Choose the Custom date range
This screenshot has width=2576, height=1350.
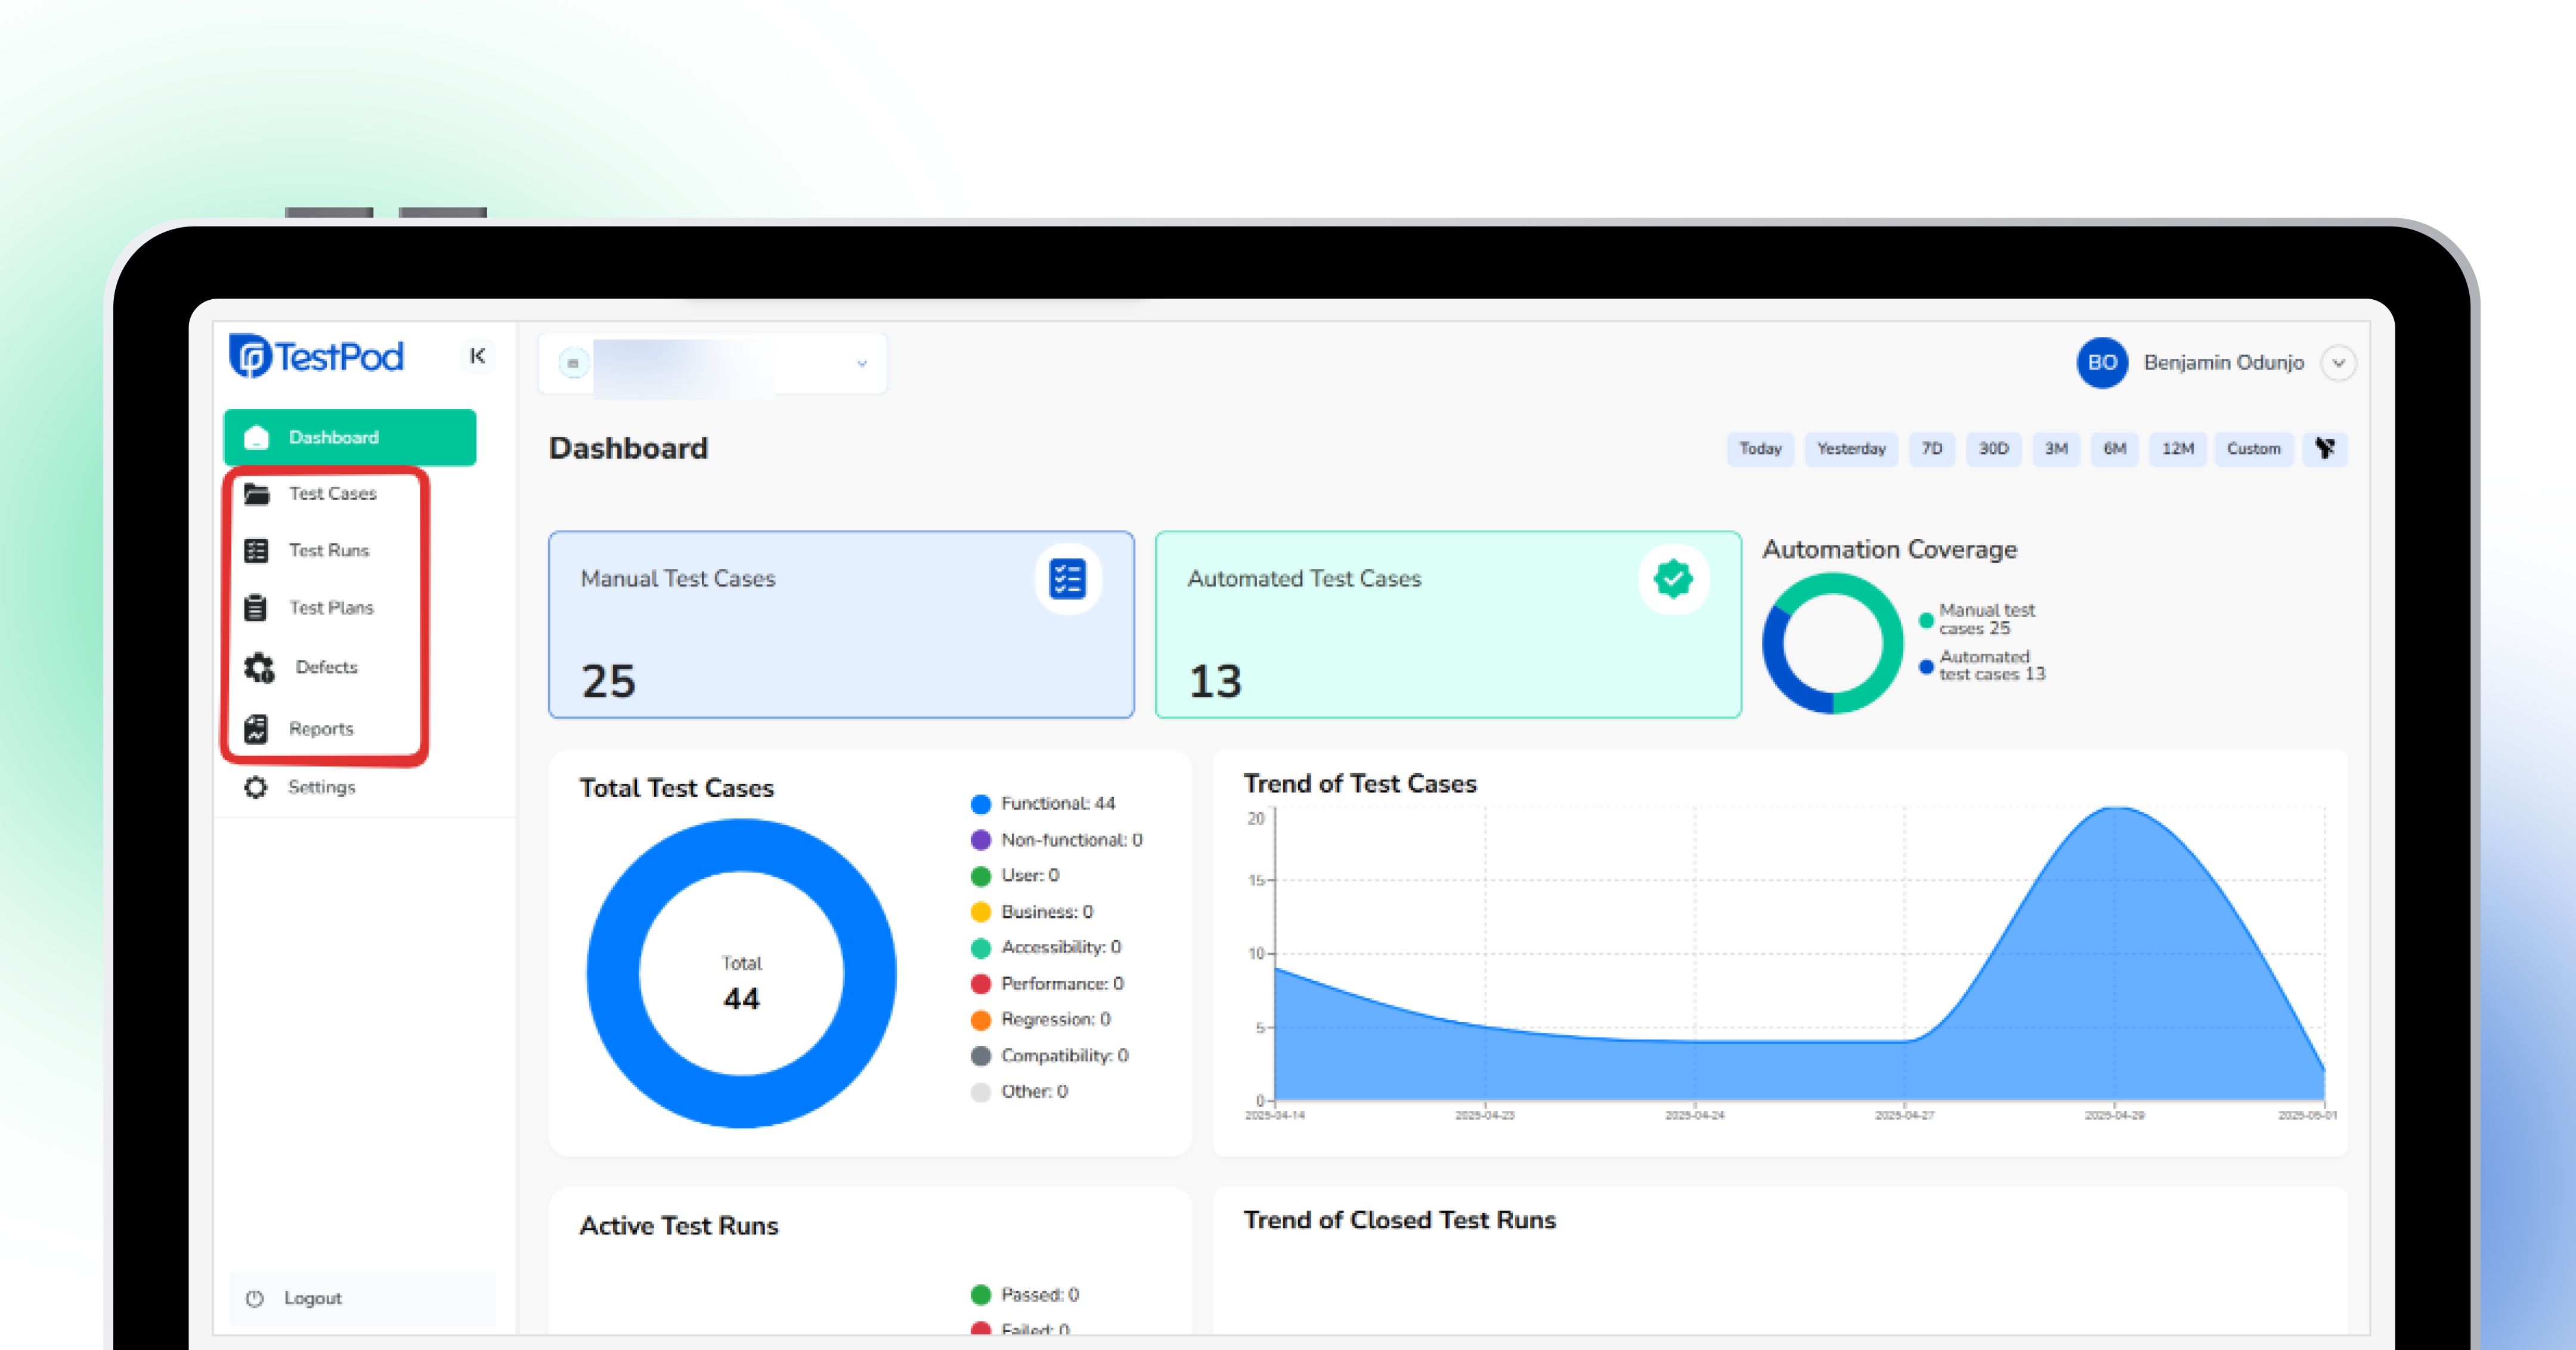pos(2253,449)
